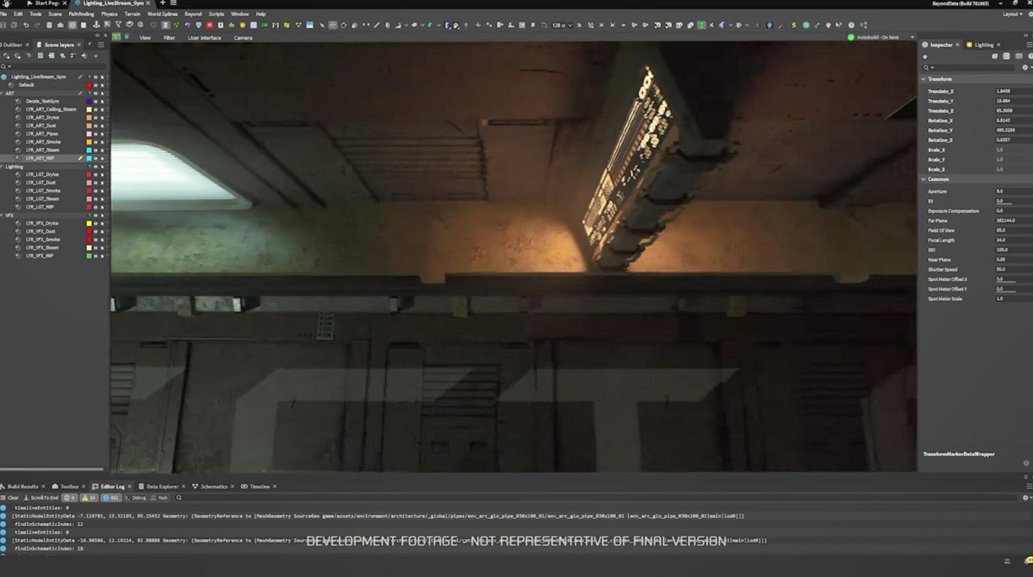Screen dimensions: 1033x577
Task: Click the Translate_X value field
Action: click(1011, 92)
